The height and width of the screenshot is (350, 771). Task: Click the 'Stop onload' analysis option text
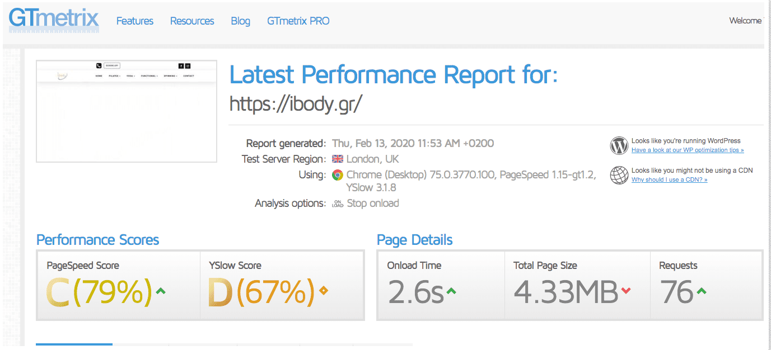[373, 204]
